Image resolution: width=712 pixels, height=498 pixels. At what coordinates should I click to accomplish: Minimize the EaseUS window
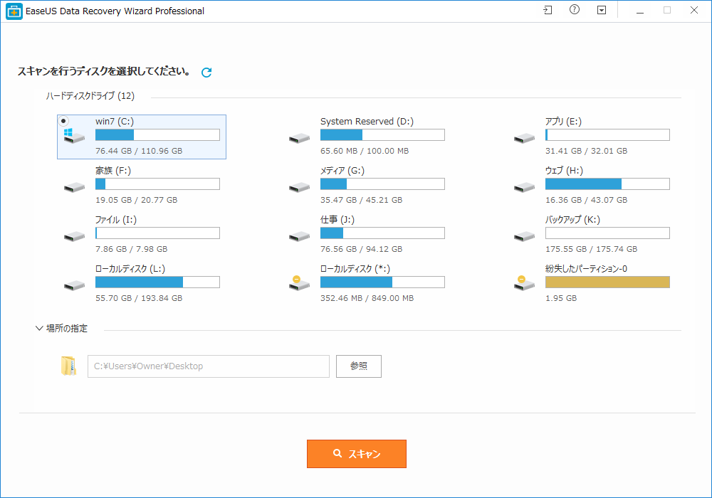coord(640,11)
